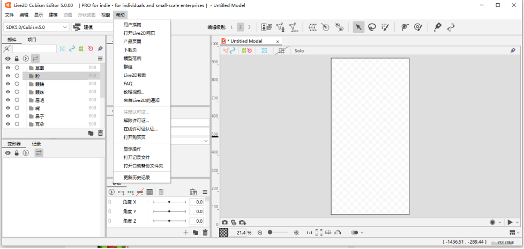Run automatic mesh generation (AUTO) icon

[294, 27]
